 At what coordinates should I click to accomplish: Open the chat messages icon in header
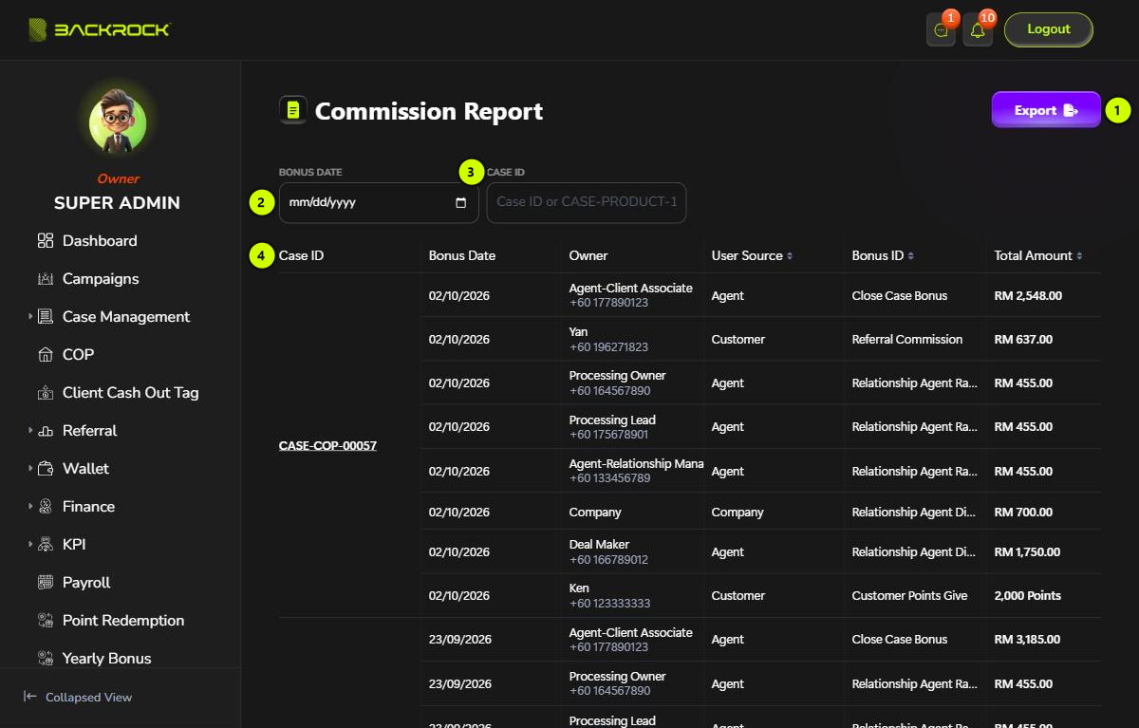coord(941,30)
